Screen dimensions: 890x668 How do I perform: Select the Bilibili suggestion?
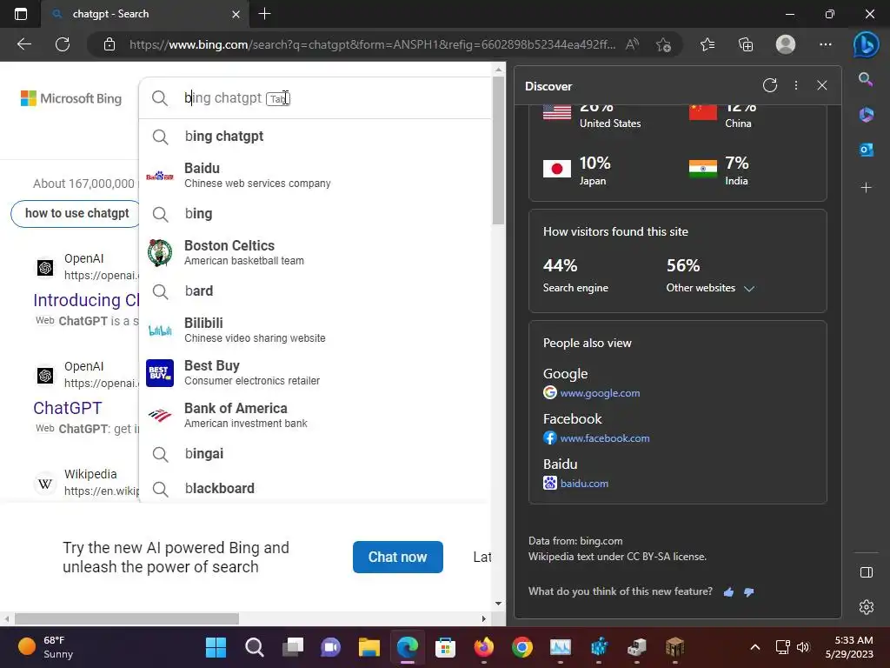[x=315, y=330]
